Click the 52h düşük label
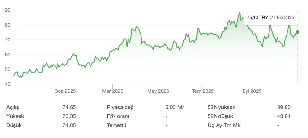The image size is (308, 138). (x=220, y=116)
